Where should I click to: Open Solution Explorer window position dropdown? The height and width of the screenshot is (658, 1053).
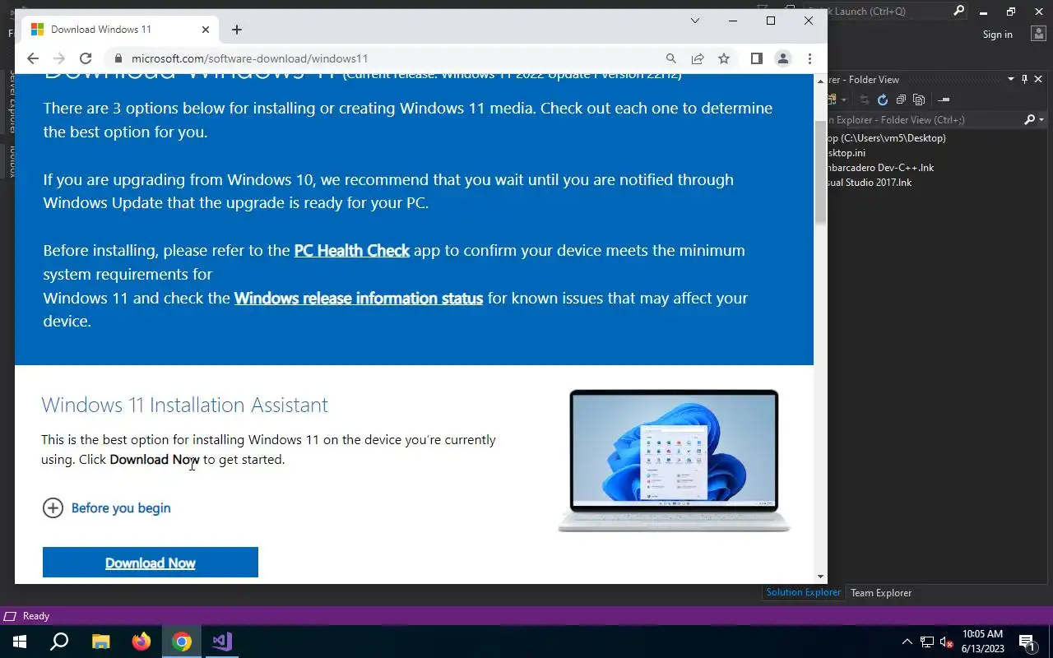1011,79
